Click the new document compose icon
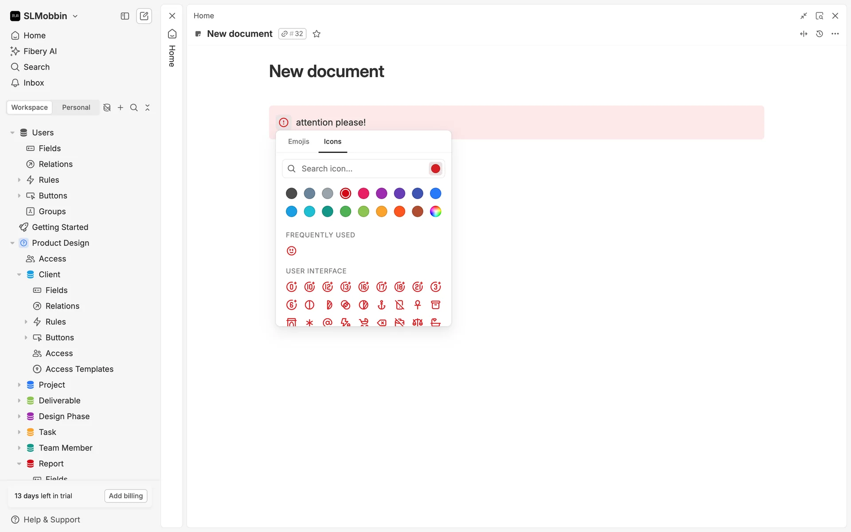The width and height of the screenshot is (851, 532). pos(144,16)
